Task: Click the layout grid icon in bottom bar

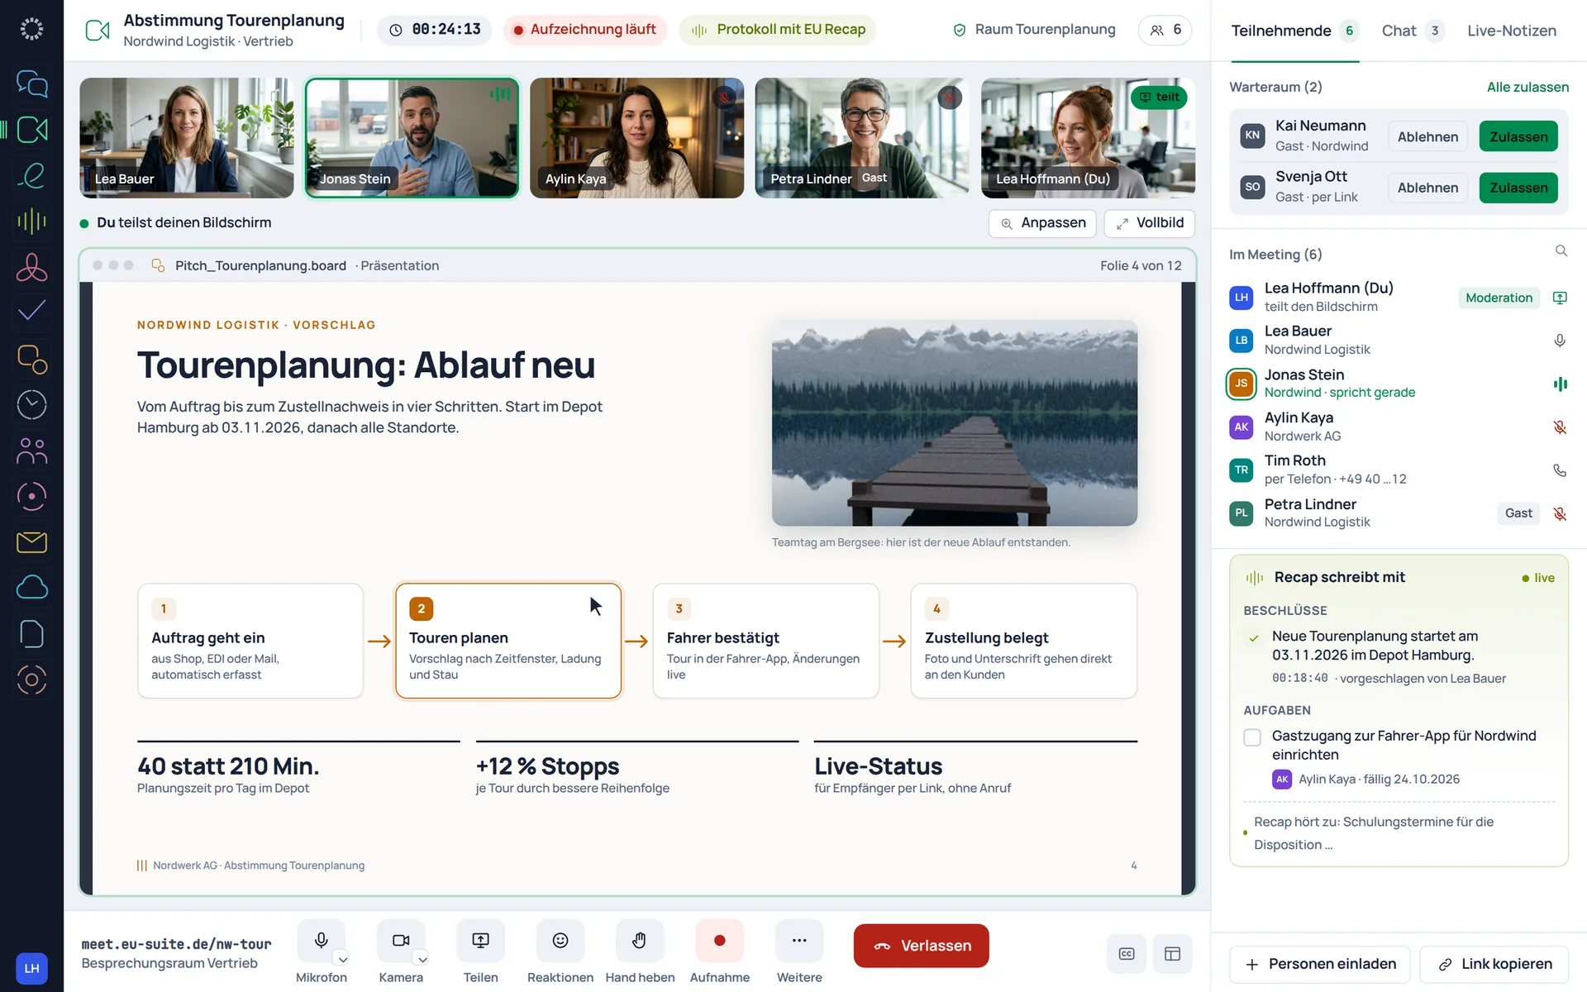Action: coord(1172,954)
